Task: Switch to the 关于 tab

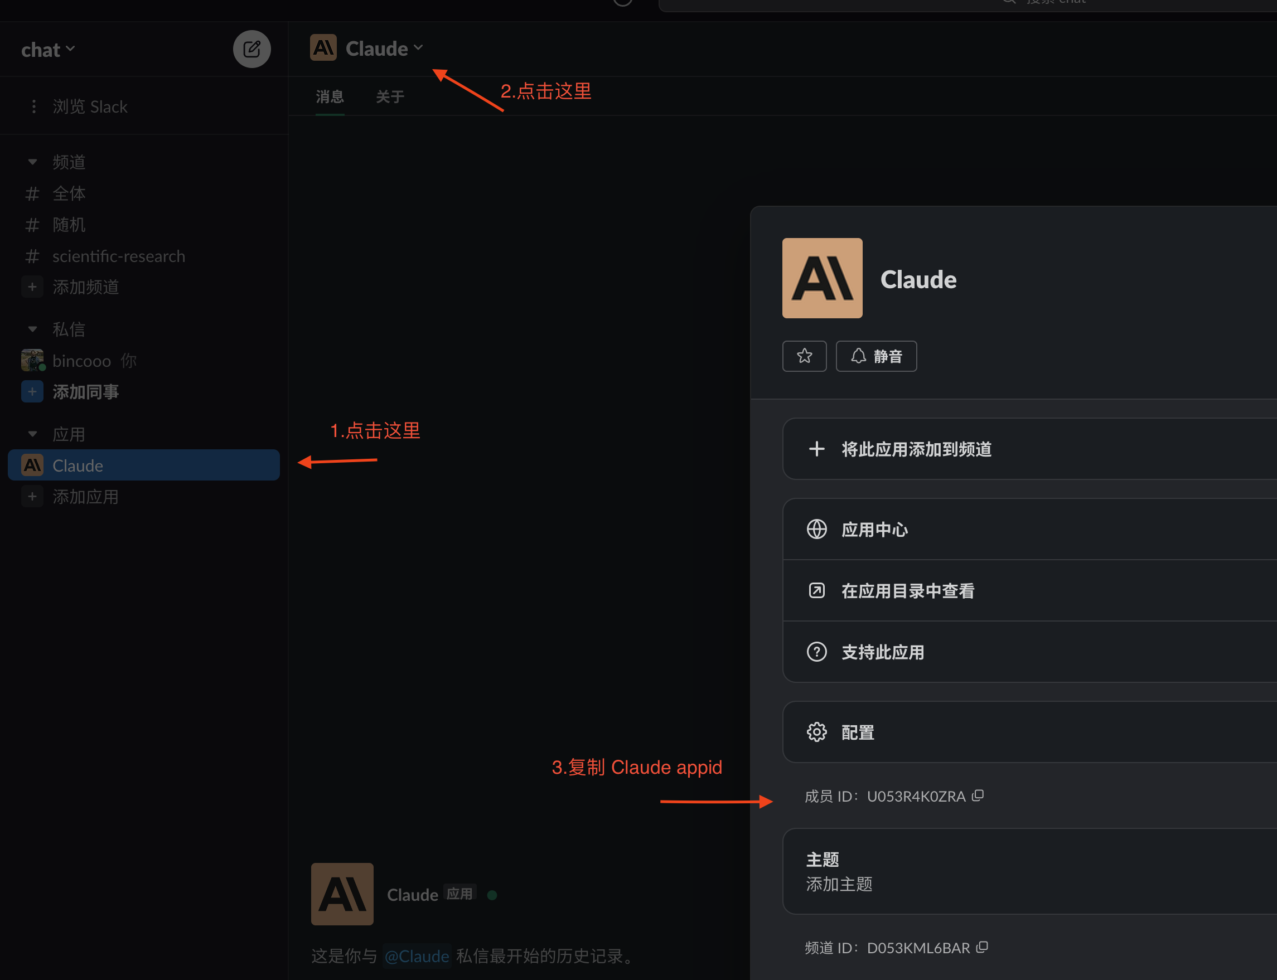Action: [390, 96]
